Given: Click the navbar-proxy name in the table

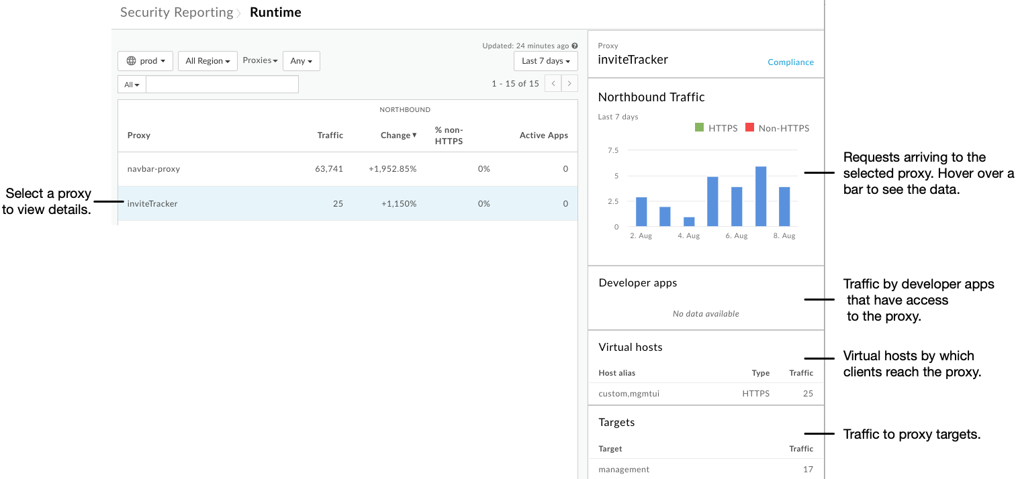Looking at the screenshot, I should pyautogui.click(x=154, y=168).
